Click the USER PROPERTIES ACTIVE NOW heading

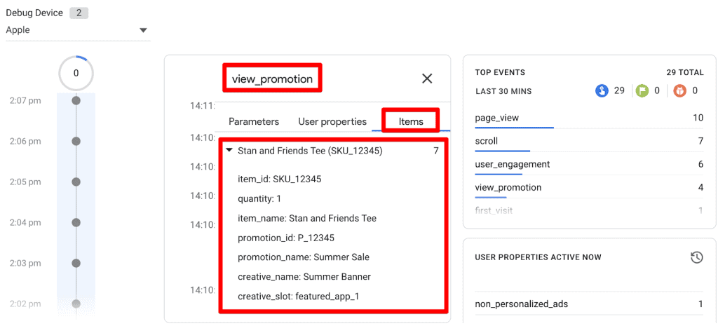[538, 257]
